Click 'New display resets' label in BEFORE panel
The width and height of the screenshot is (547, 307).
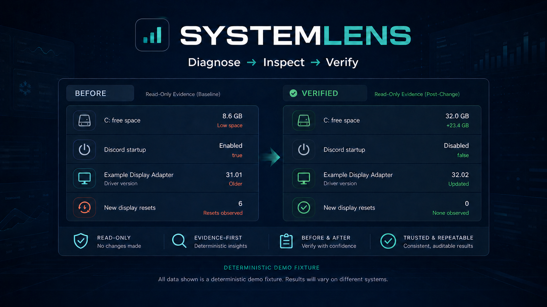[130, 208]
